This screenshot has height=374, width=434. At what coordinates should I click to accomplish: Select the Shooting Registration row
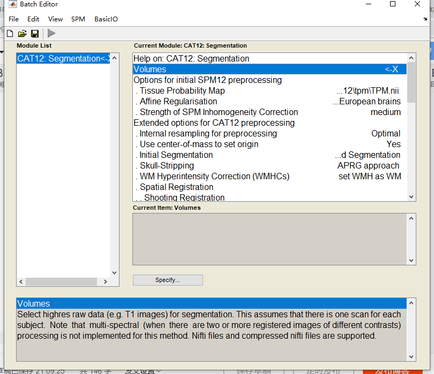[270, 197]
